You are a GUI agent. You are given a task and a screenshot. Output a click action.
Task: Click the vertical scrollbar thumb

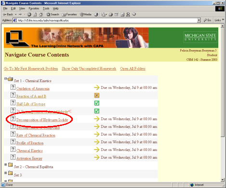[x=223, y=82]
